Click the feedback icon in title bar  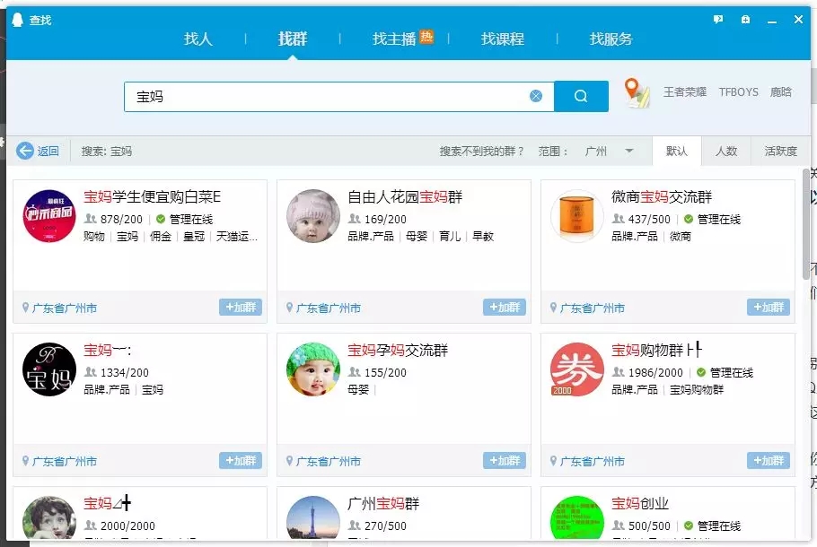point(717,20)
